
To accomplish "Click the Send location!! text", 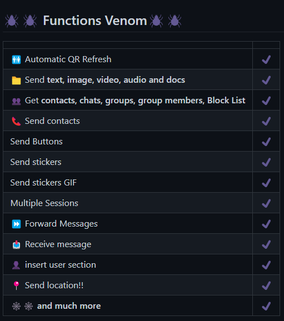I will coord(54,285).
